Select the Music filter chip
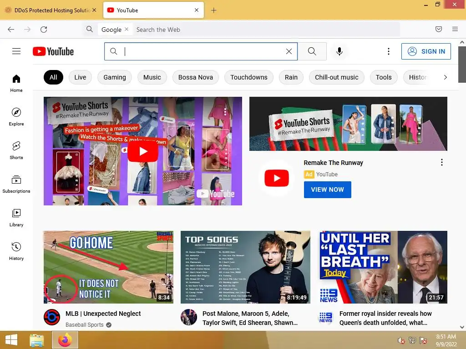The height and width of the screenshot is (349, 466). tap(152, 77)
